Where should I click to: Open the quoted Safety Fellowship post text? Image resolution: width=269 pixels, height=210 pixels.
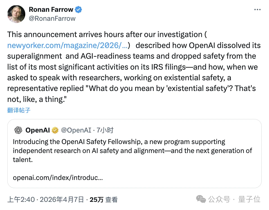pyautogui.click(x=132, y=150)
